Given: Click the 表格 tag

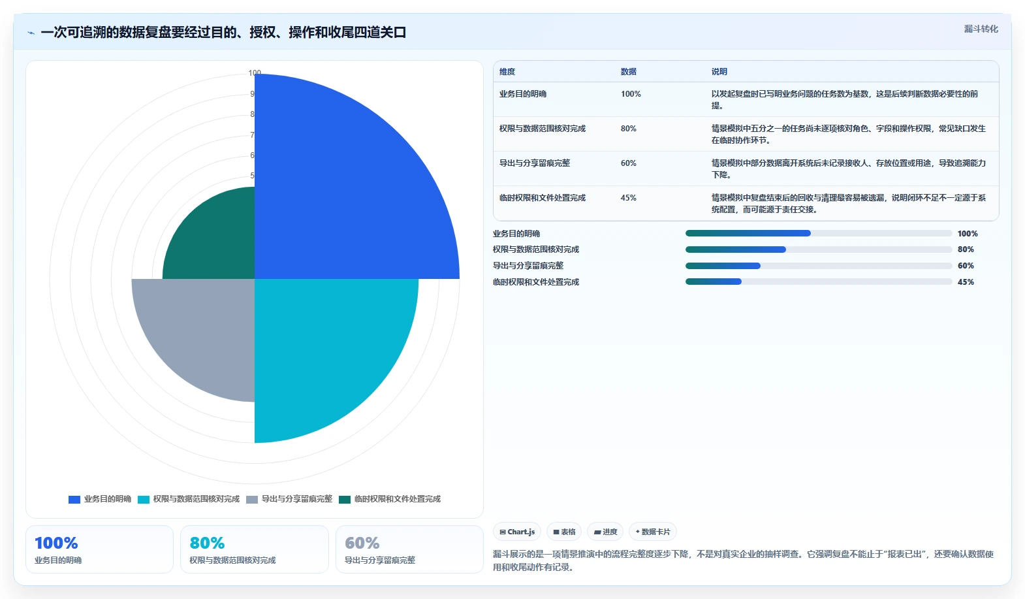Looking at the screenshot, I should (564, 532).
